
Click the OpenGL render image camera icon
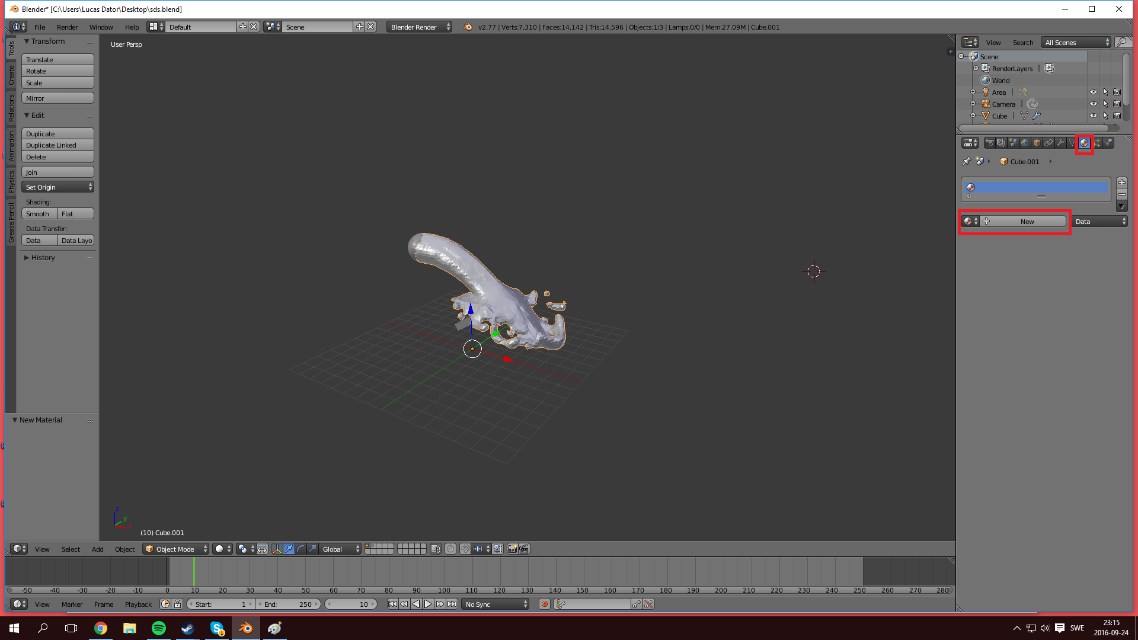point(512,549)
